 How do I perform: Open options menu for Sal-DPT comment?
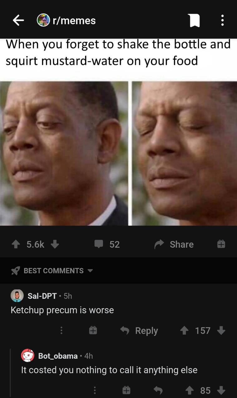tap(61, 331)
